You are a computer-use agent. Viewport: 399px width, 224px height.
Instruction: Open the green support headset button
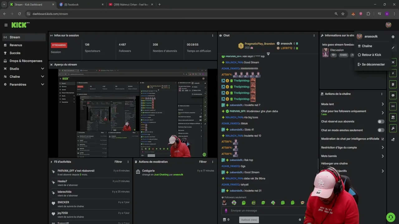[x=390, y=217]
